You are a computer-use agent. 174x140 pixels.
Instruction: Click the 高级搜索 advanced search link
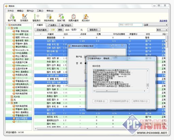point(163,21)
